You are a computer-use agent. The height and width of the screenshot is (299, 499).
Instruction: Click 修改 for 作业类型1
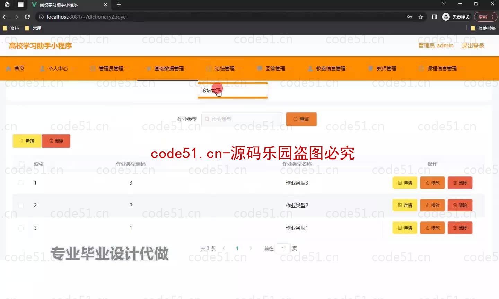432,228
